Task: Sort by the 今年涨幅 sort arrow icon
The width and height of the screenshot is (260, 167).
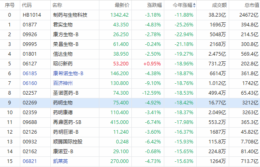Action: pos(194,5)
